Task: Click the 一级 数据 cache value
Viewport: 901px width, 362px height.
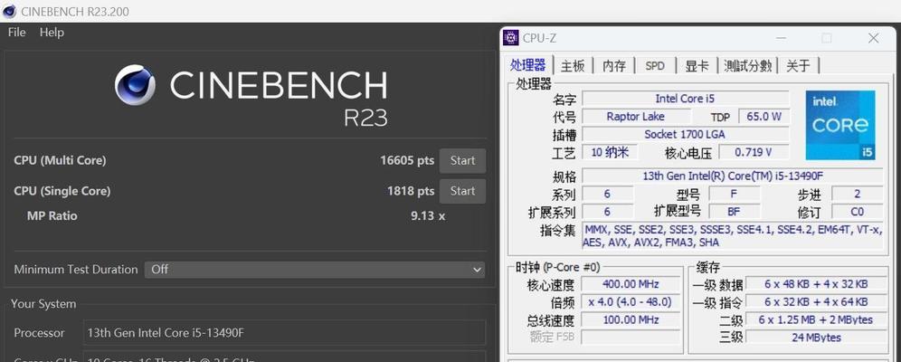Action: (816, 284)
